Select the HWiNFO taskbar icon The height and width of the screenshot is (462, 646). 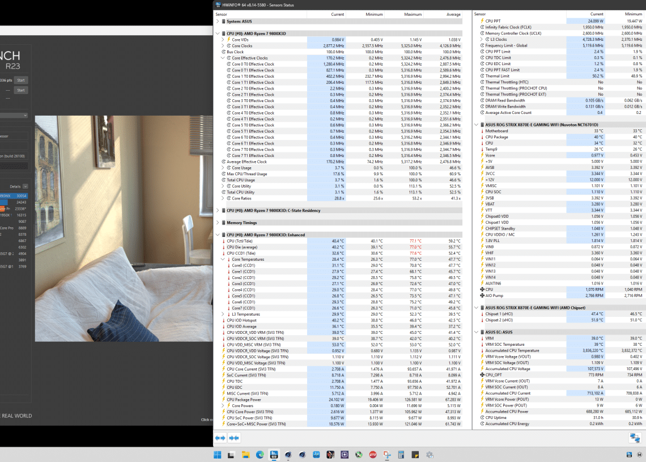click(x=274, y=455)
